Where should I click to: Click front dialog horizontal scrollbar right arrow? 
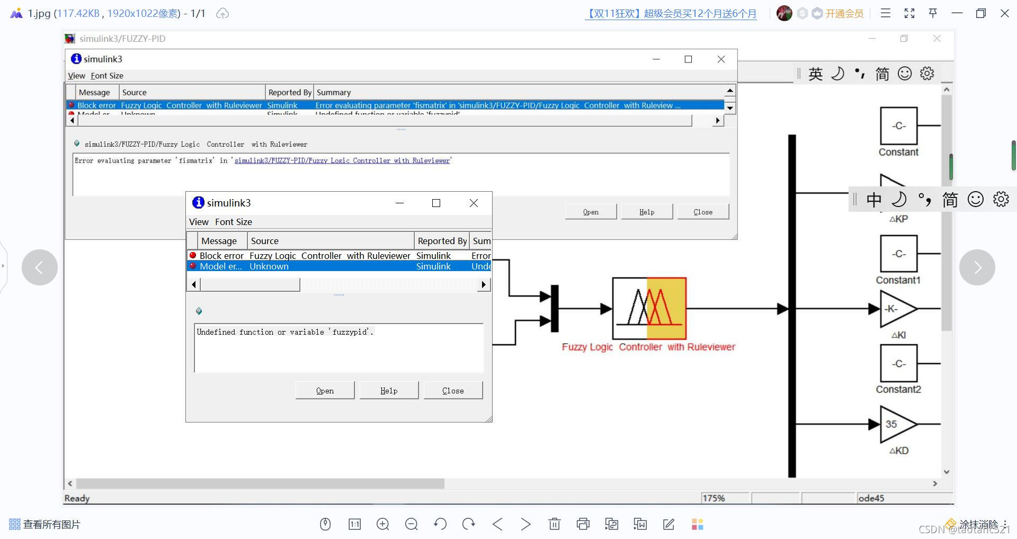484,285
